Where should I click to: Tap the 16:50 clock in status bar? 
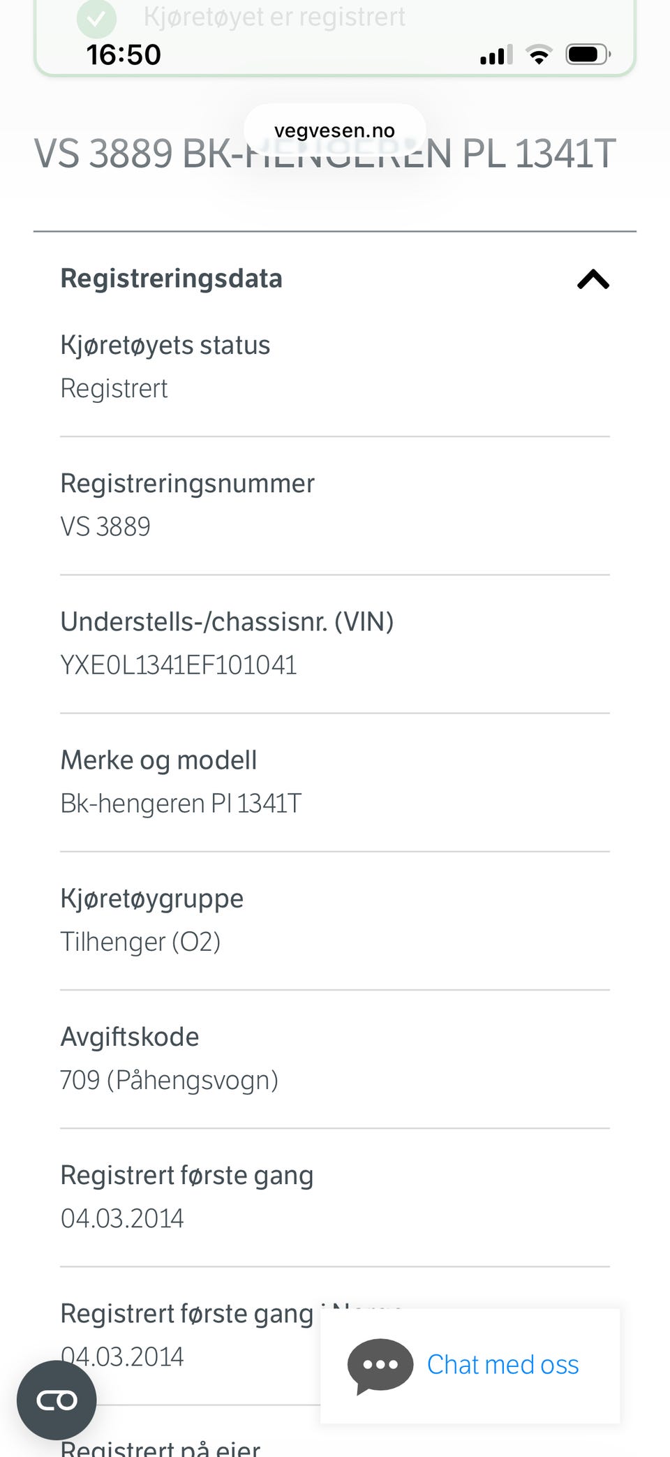click(x=124, y=54)
